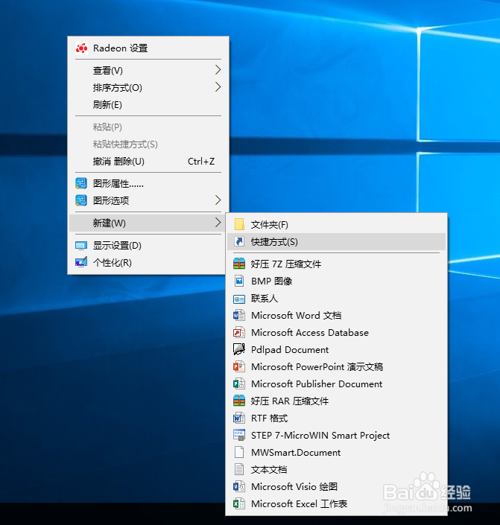Create a new 好压 7Z 压缩文件
Image resolution: width=500 pixels, height=525 pixels.
point(337,264)
